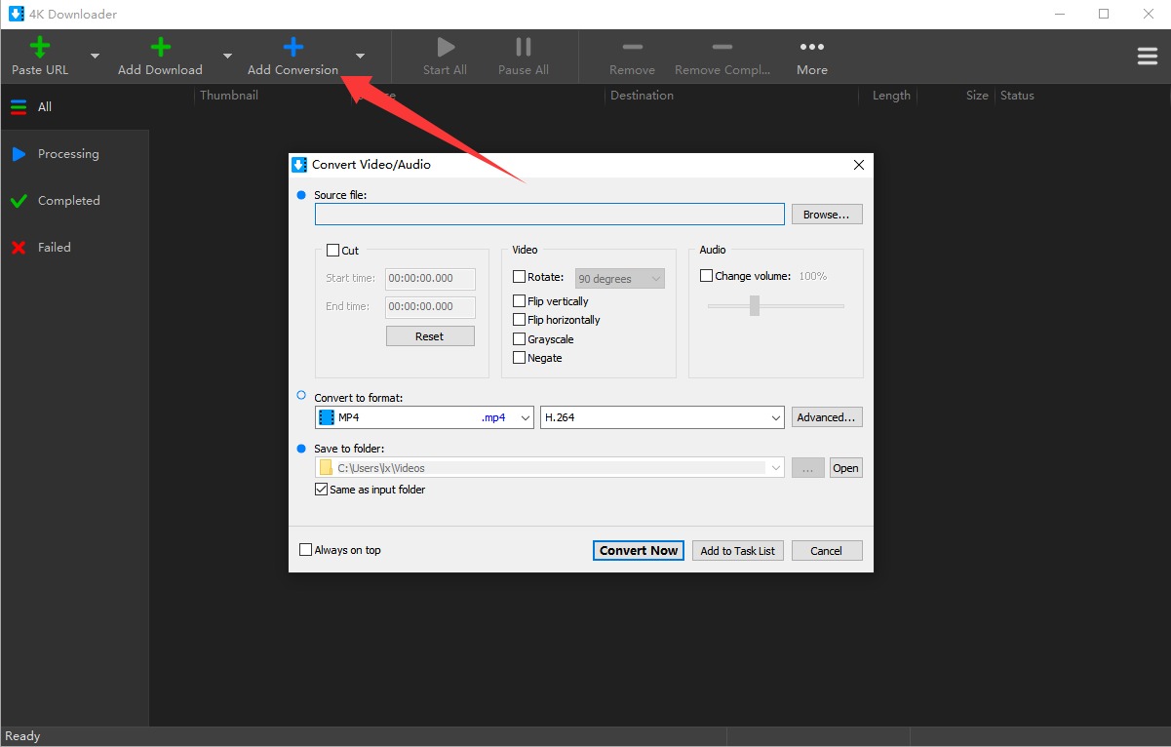Expand the Add Conversion dropdown arrow

[361, 57]
